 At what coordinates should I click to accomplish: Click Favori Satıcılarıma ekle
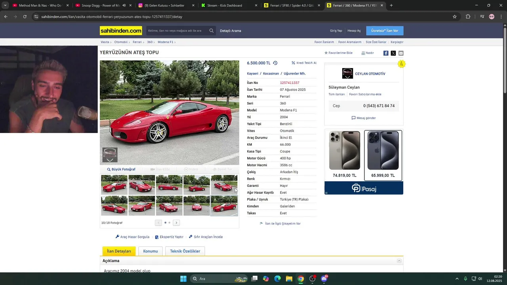point(365,94)
